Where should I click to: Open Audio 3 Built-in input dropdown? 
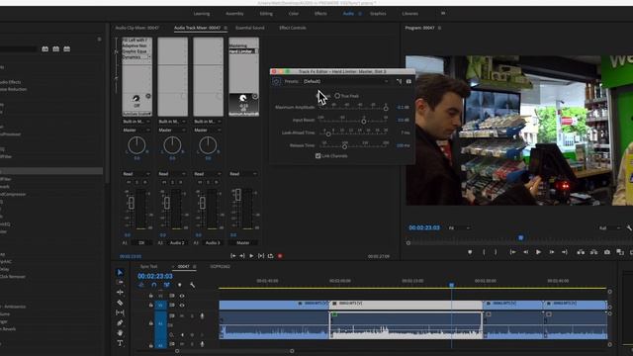208,122
